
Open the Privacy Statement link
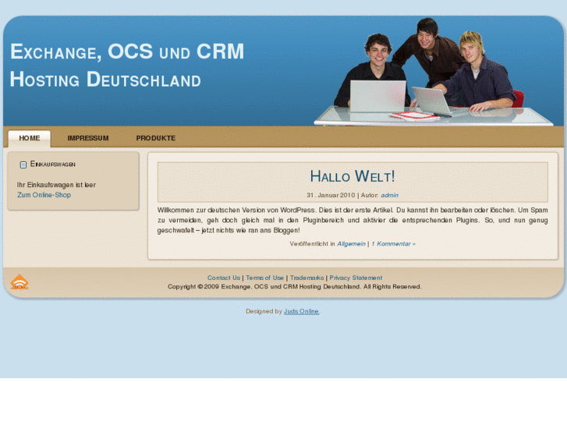[356, 278]
